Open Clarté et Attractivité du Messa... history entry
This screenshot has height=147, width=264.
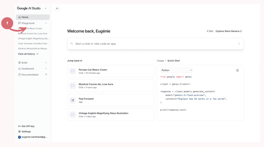pyautogui.click(x=33, y=49)
